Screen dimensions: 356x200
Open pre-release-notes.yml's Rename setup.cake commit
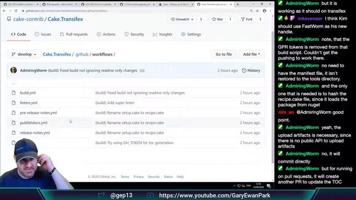tap(130, 113)
